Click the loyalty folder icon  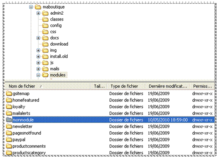(x=9, y=107)
